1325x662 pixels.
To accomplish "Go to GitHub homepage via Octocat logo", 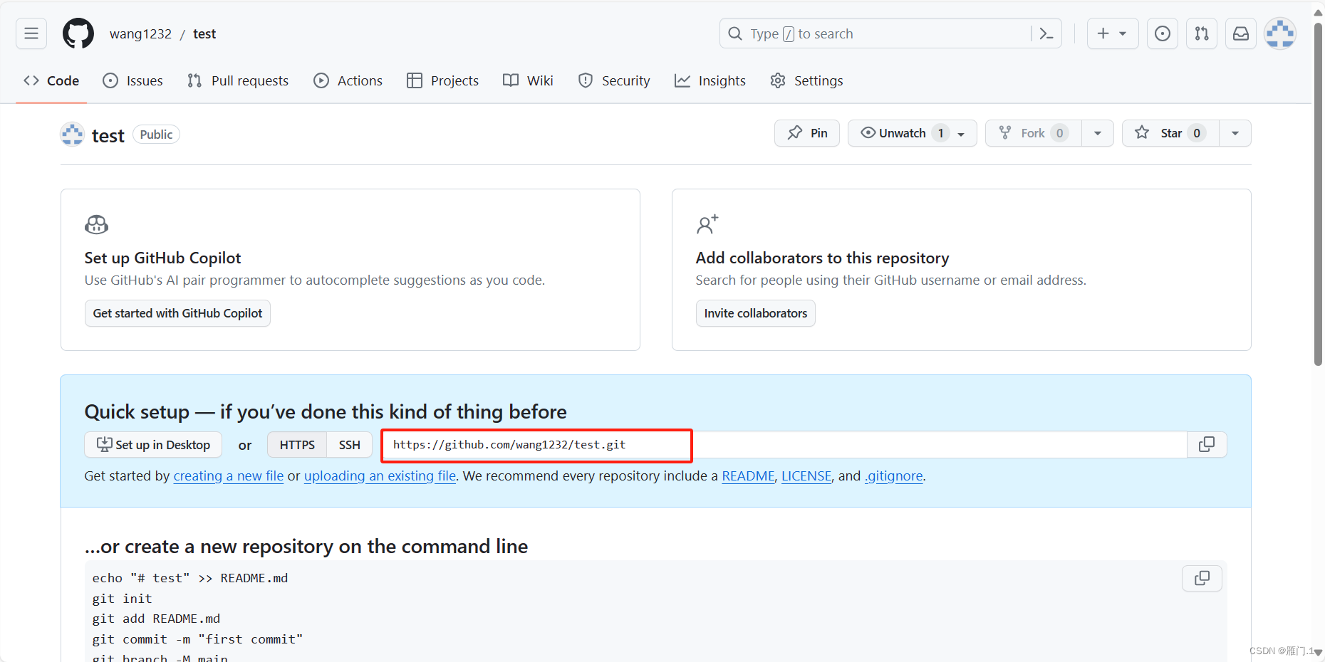I will 78,33.
